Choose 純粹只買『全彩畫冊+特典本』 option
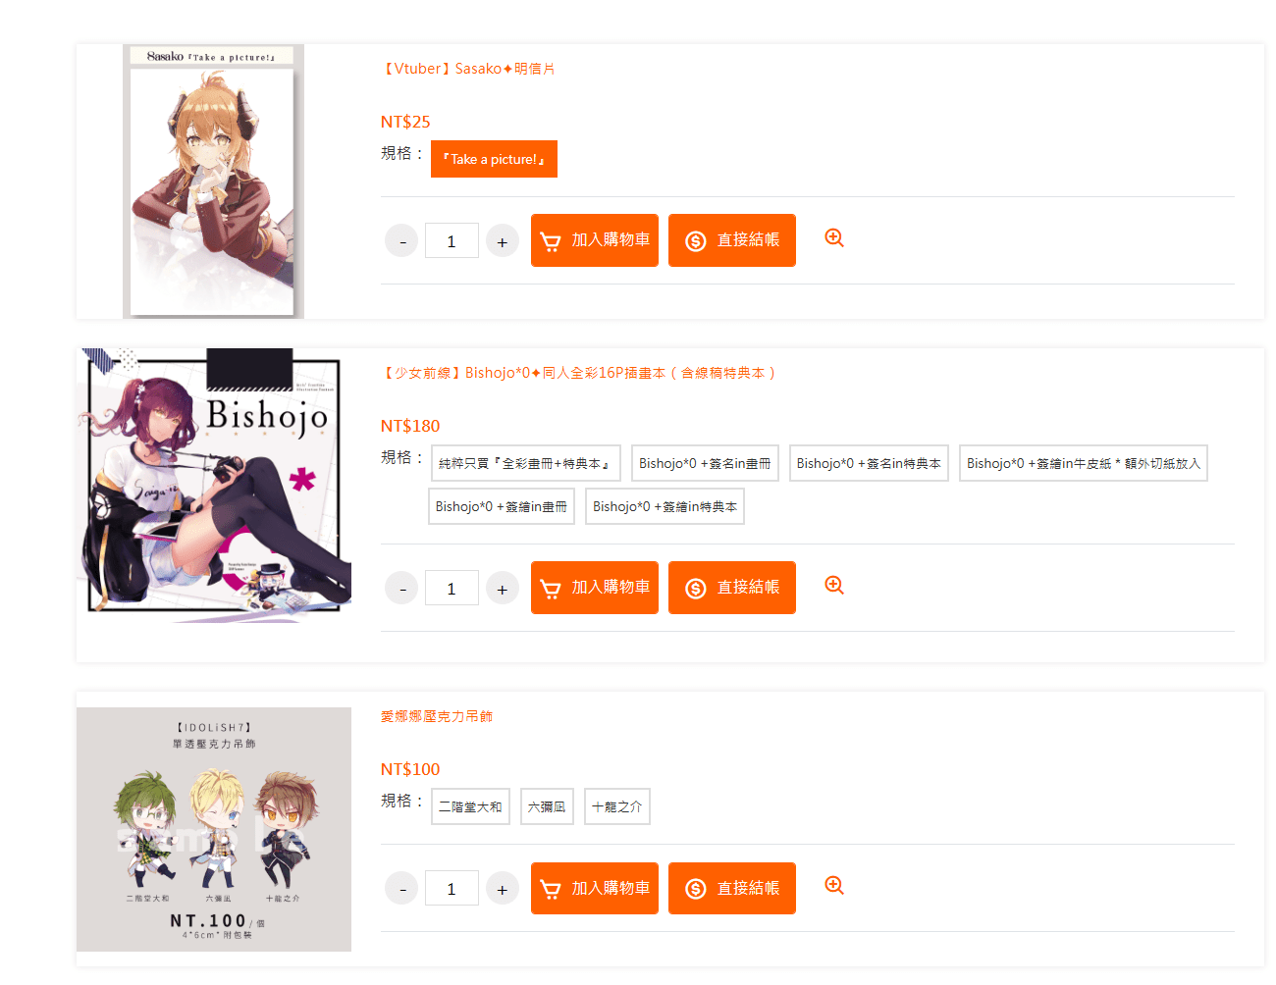The image size is (1276, 985). coord(525,463)
